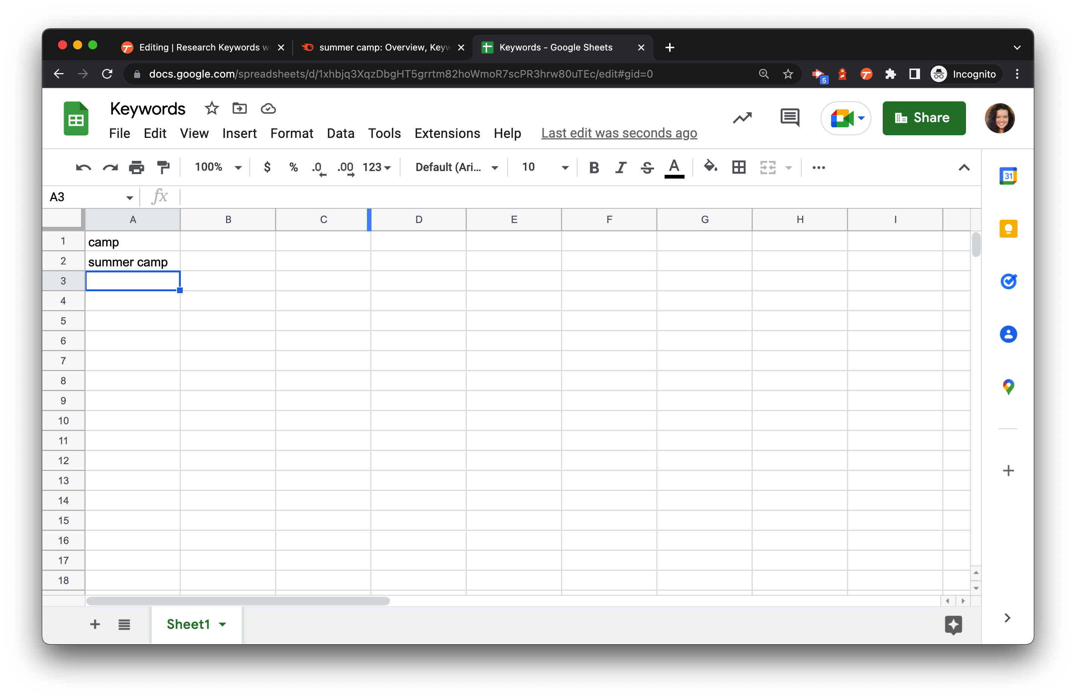The height and width of the screenshot is (700, 1076).
Task: Click the green Share button
Action: click(x=924, y=118)
